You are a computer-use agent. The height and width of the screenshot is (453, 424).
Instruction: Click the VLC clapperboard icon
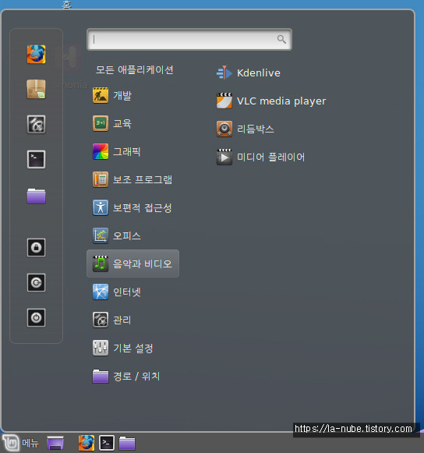224,101
